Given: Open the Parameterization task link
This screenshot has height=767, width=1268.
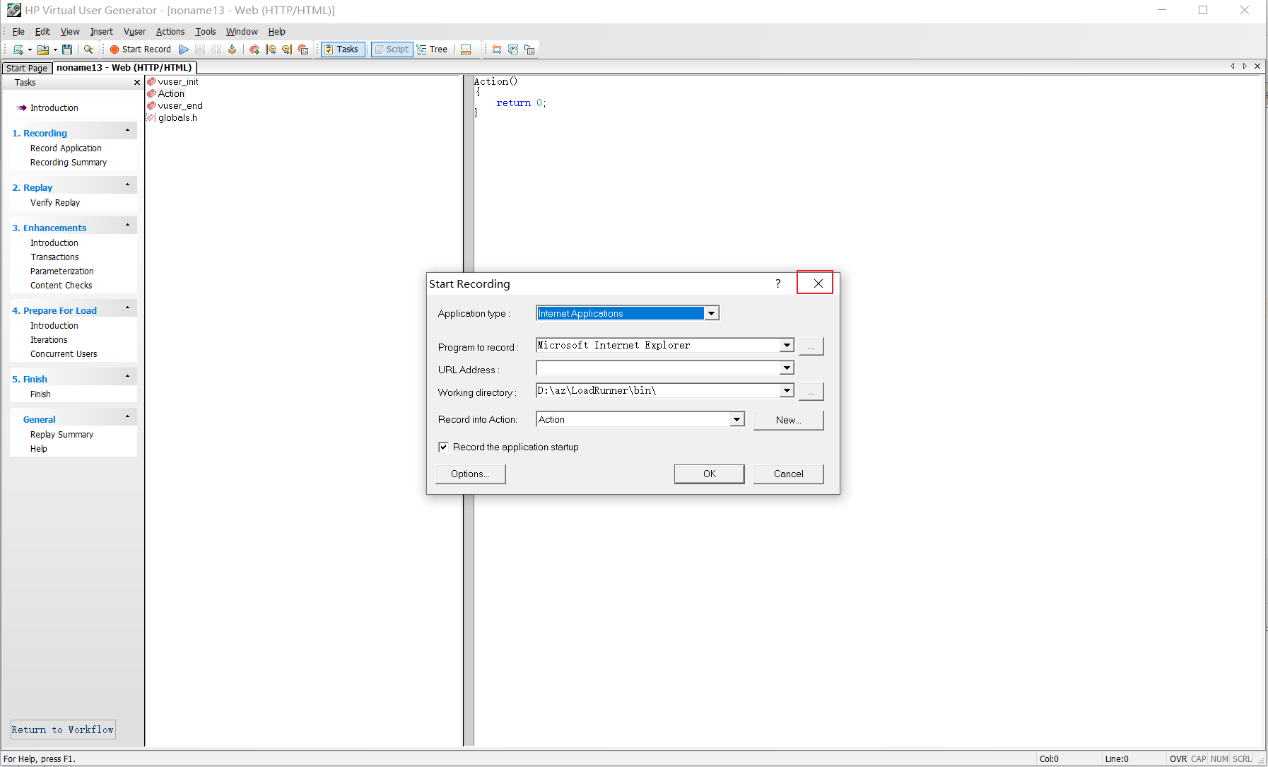Looking at the screenshot, I should tap(62, 271).
